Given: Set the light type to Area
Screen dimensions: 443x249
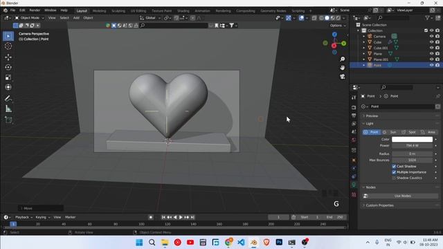Looking at the screenshot, I should tap(428, 132).
